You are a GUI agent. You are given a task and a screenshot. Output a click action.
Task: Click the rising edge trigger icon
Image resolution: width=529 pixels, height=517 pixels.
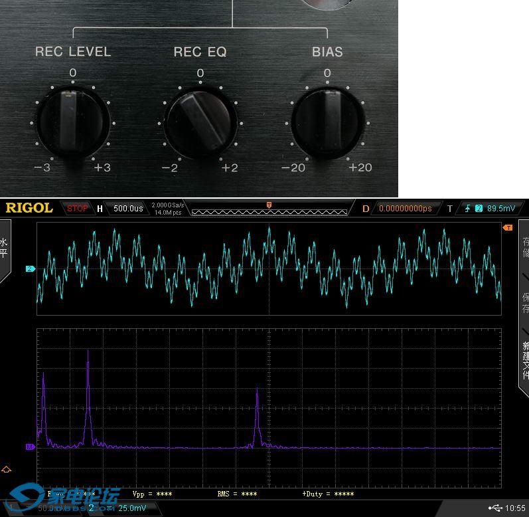[x=467, y=209]
